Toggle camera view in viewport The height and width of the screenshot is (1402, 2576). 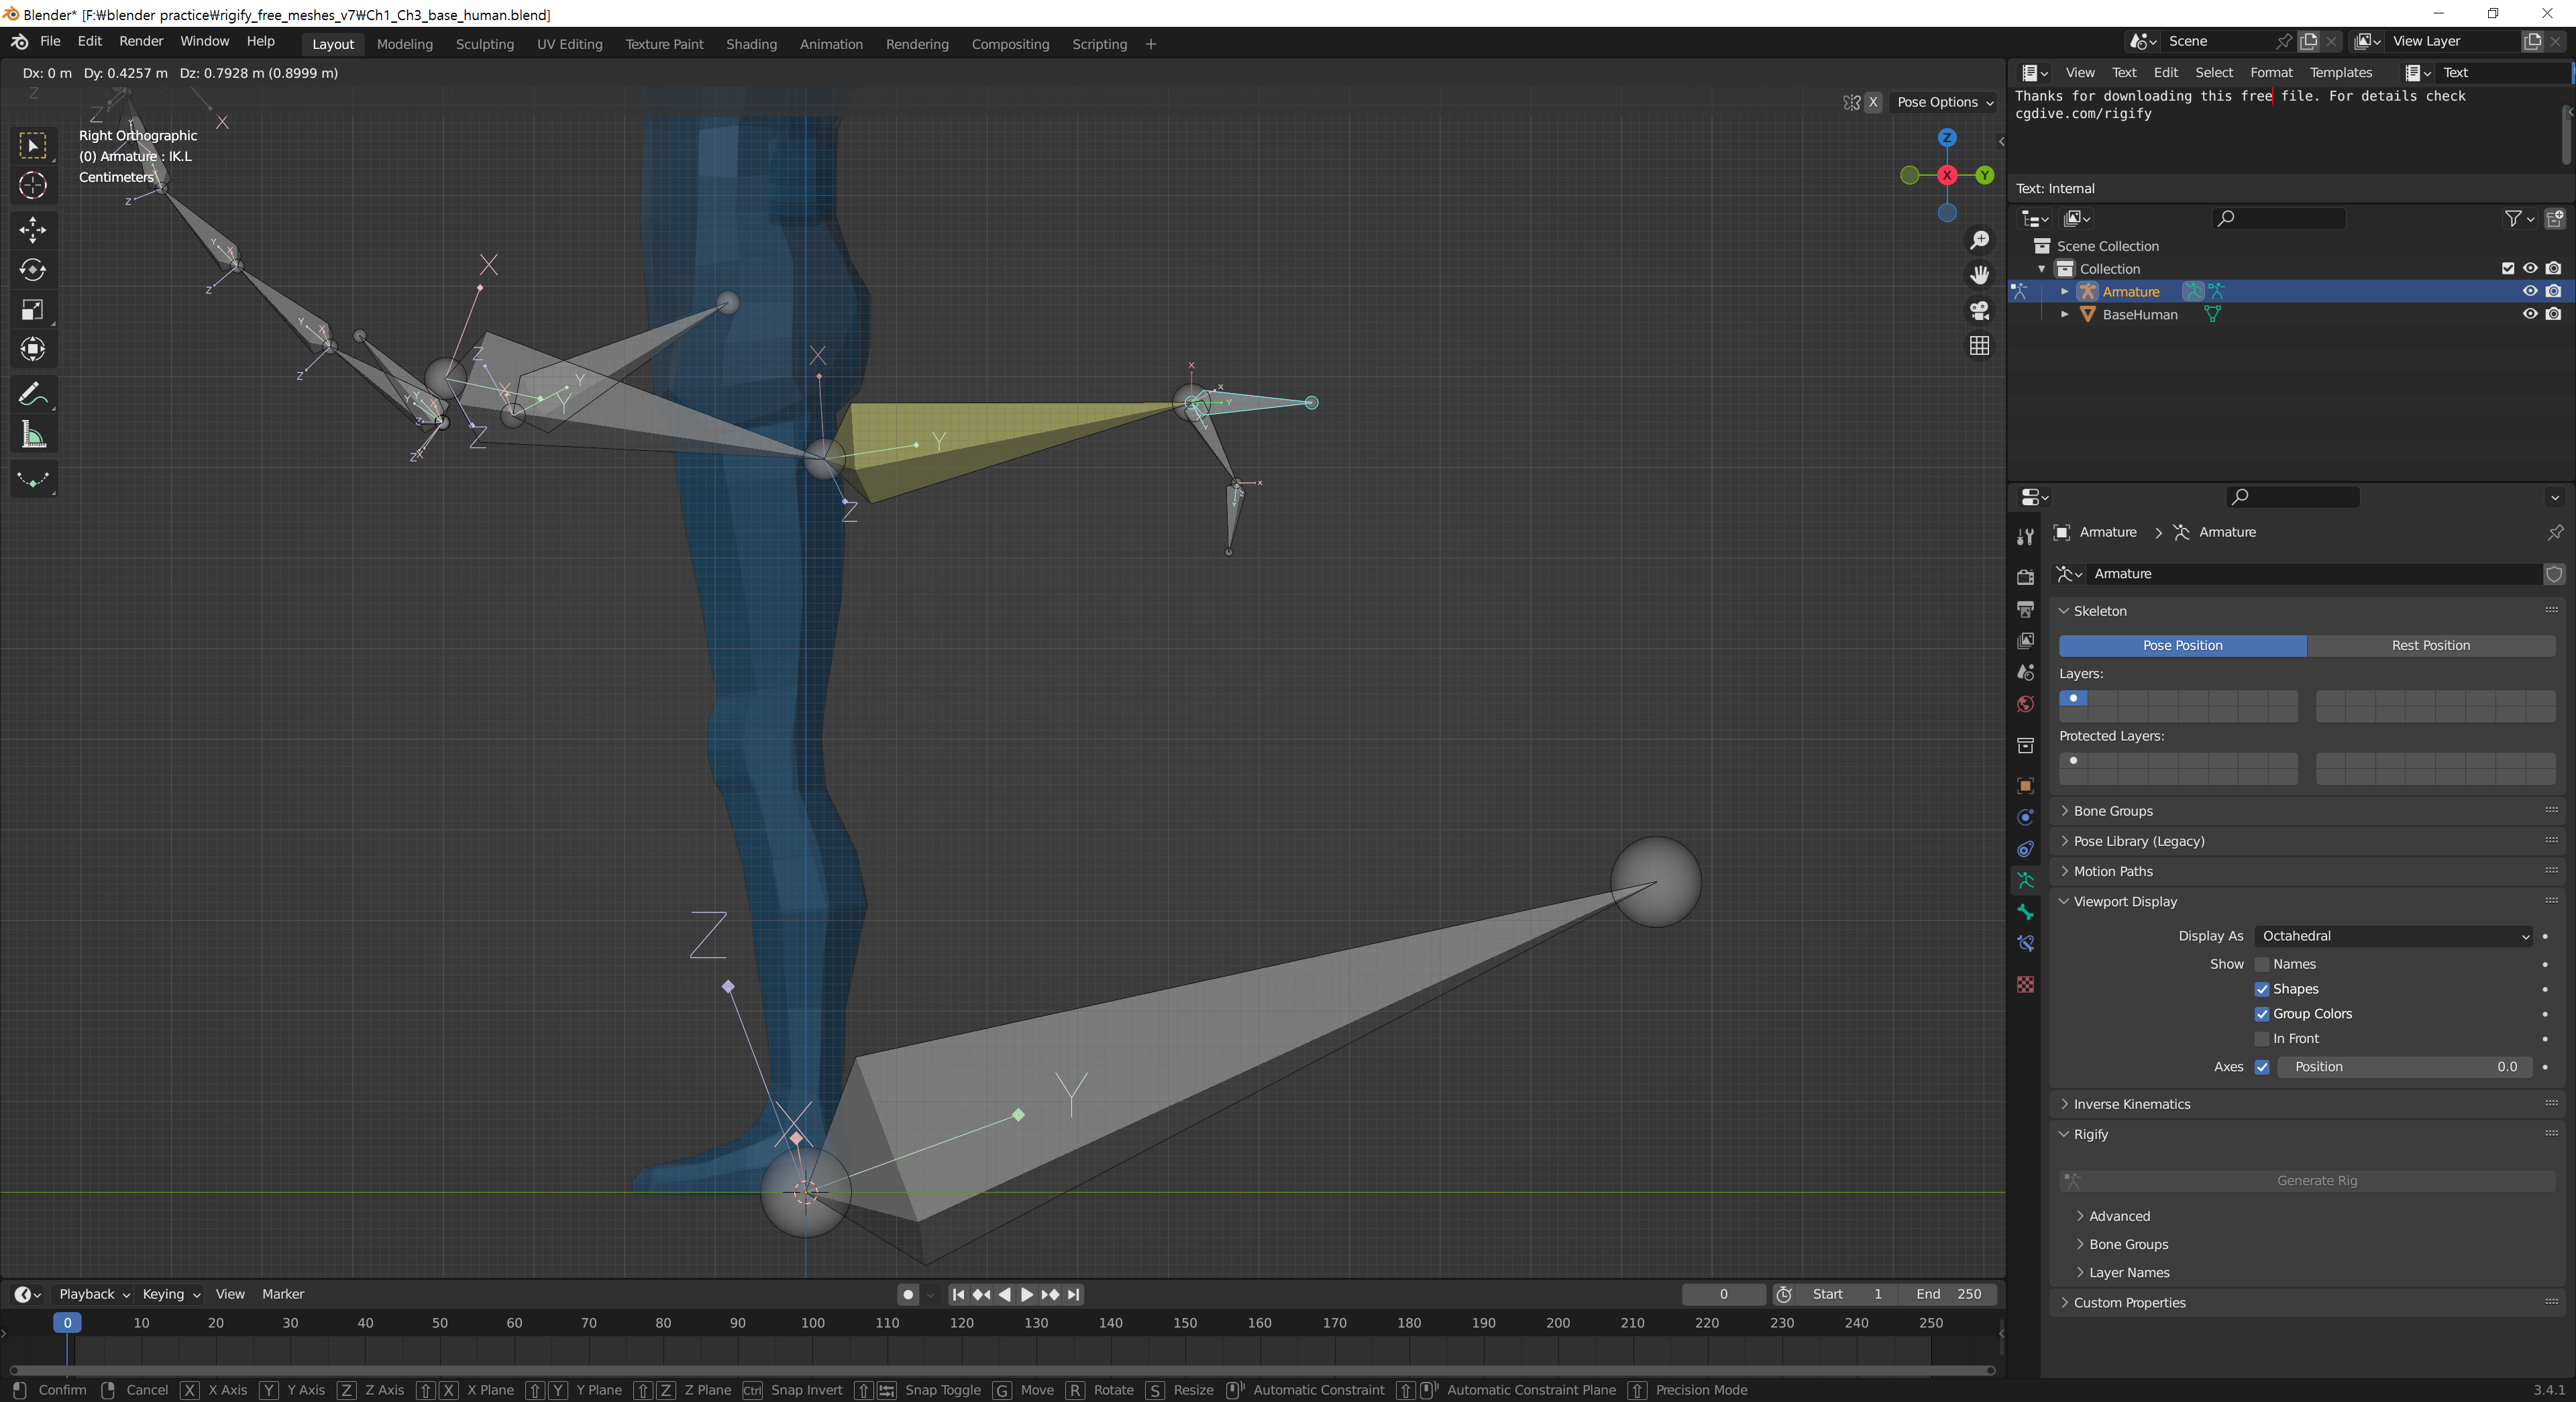(1979, 310)
